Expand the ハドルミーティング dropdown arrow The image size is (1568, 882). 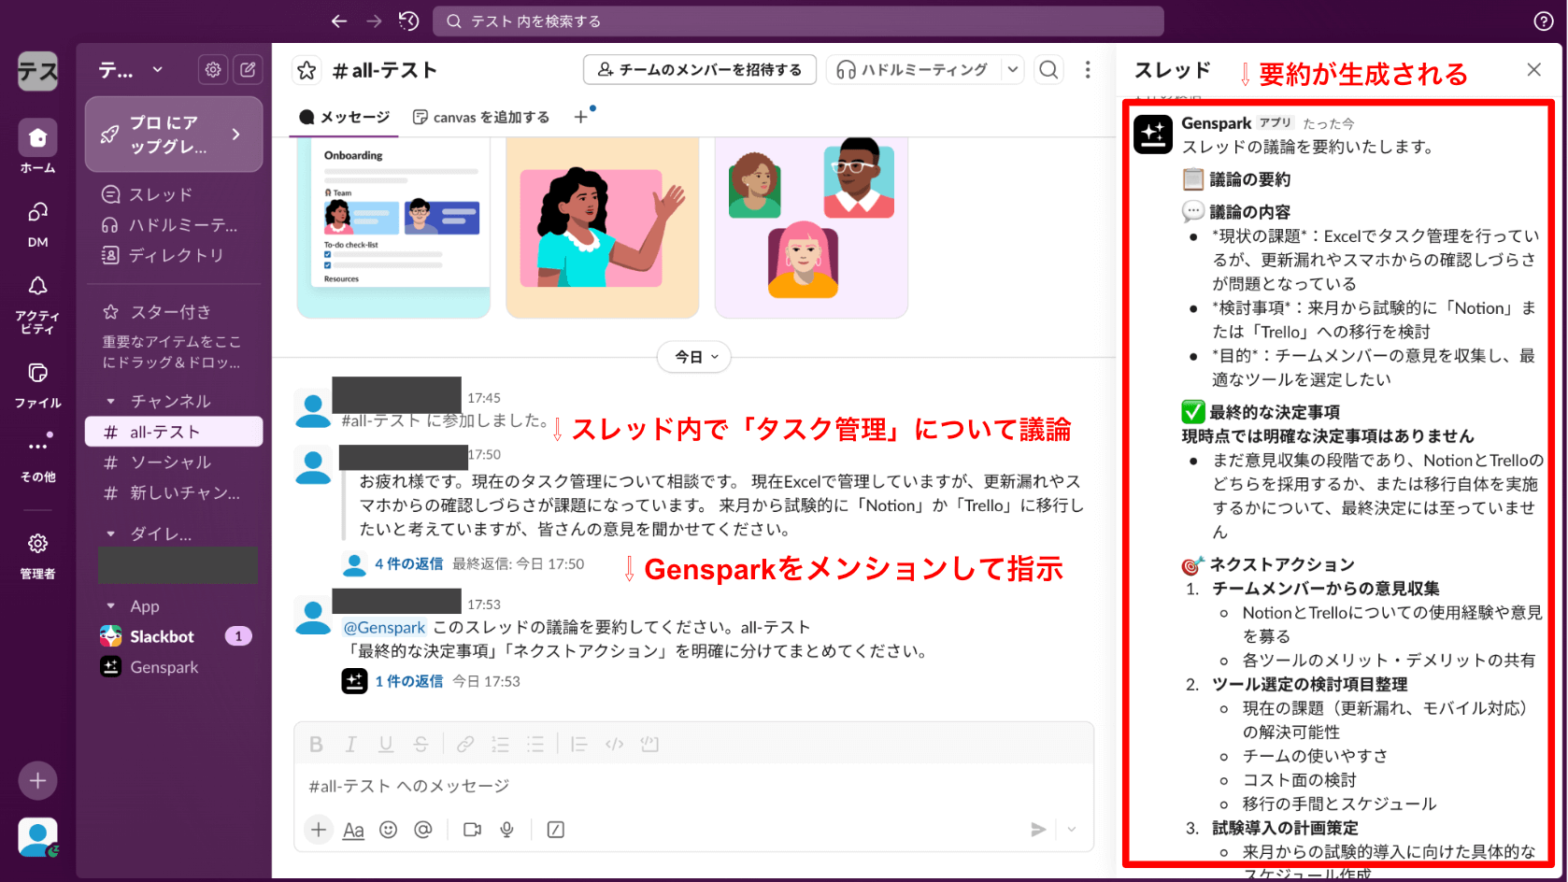point(1012,70)
